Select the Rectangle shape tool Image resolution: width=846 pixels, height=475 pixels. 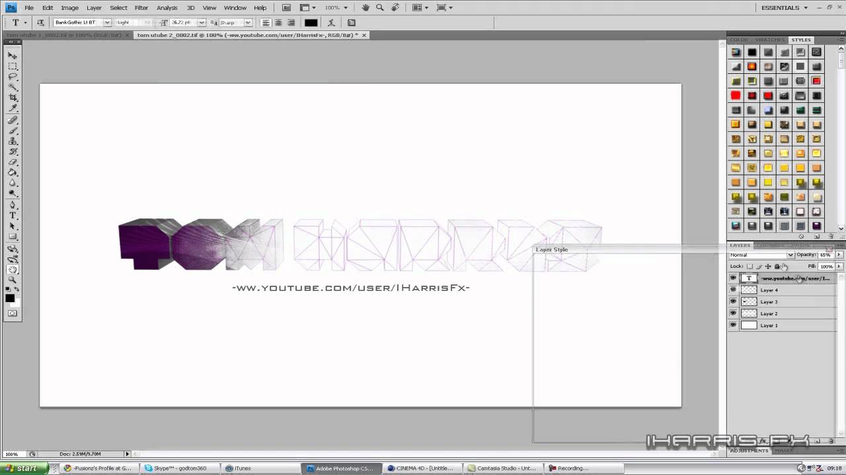coord(13,237)
